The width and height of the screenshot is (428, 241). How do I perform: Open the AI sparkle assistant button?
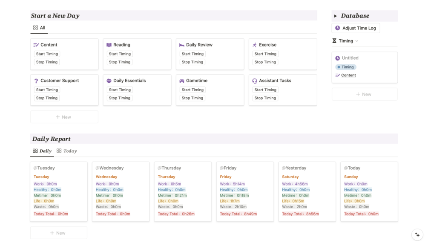tap(417, 235)
